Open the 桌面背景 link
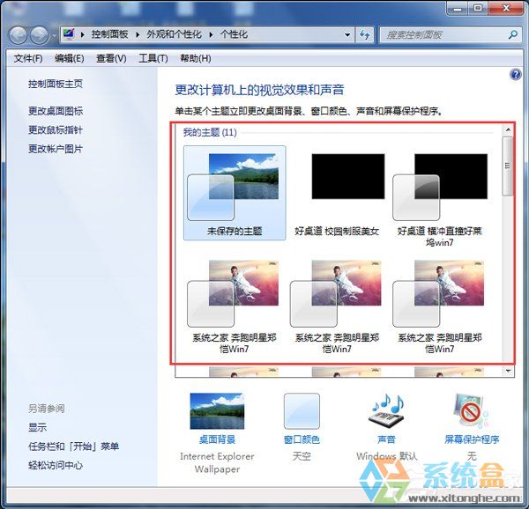Screen dimensions: 529x509 217,439
